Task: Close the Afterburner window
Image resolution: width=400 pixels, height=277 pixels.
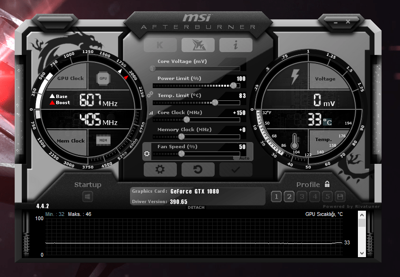Action: pos(348,22)
